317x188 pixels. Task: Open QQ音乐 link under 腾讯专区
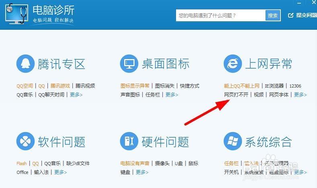[25, 95]
